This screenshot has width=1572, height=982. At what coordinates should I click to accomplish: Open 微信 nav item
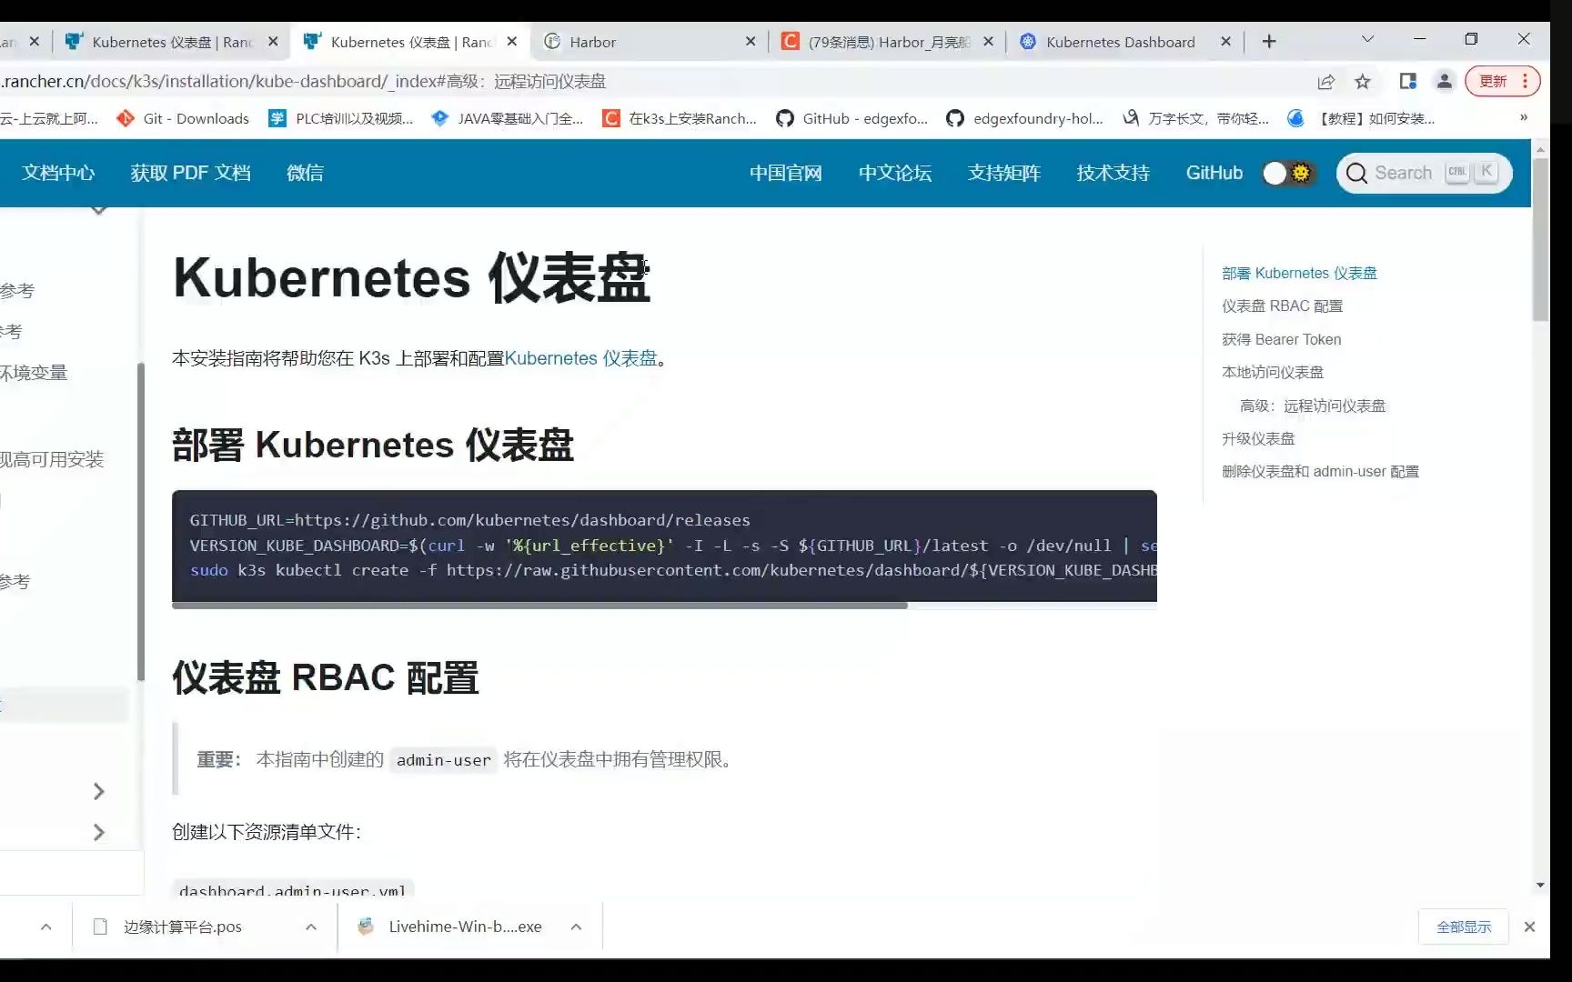(305, 173)
